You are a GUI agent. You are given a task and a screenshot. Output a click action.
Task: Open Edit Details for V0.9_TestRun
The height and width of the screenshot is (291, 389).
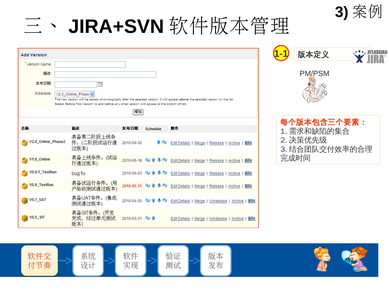[x=180, y=186]
